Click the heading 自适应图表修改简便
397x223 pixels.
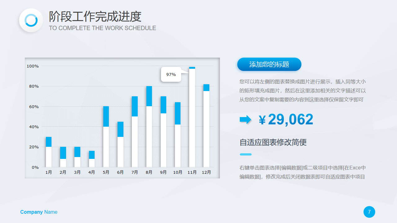click(273, 142)
